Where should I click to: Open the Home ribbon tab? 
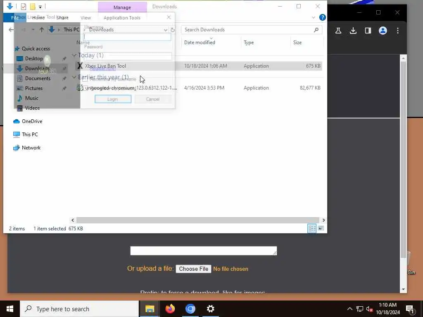pyautogui.click(x=38, y=17)
